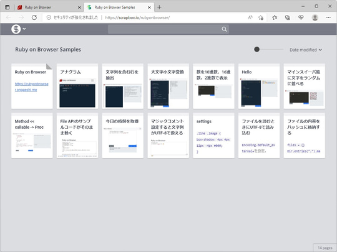Click the rubyonbrowser.ongaeshi.me link

pyautogui.click(x=32, y=86)
